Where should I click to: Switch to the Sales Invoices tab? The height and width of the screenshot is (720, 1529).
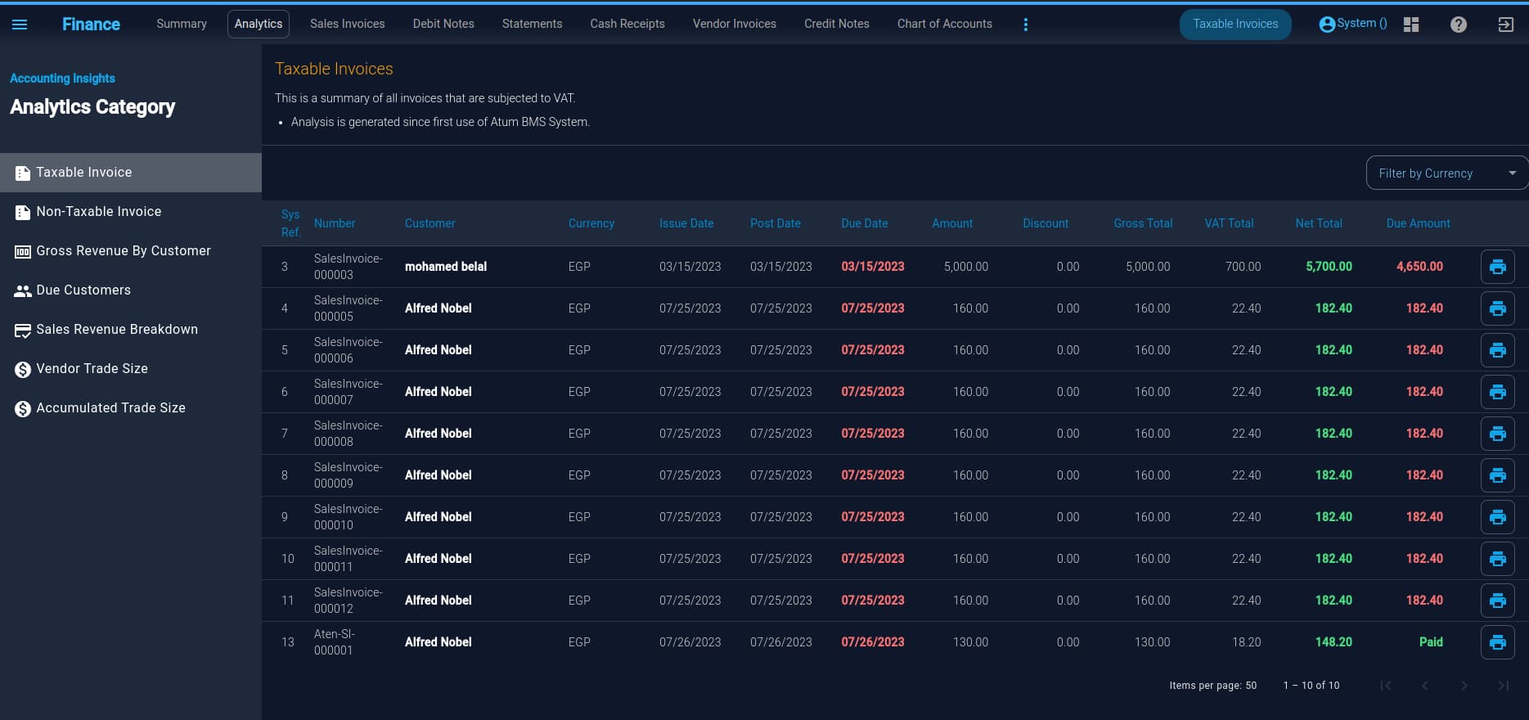[347, 24]
